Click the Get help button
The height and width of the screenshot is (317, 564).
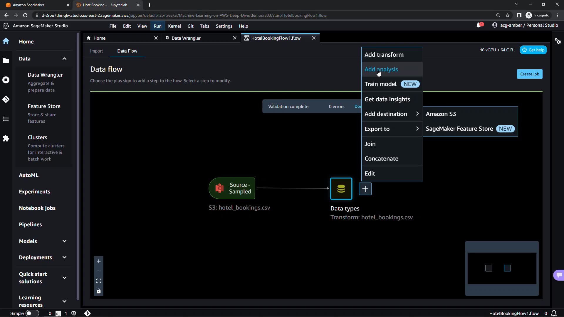click(533, 50)
